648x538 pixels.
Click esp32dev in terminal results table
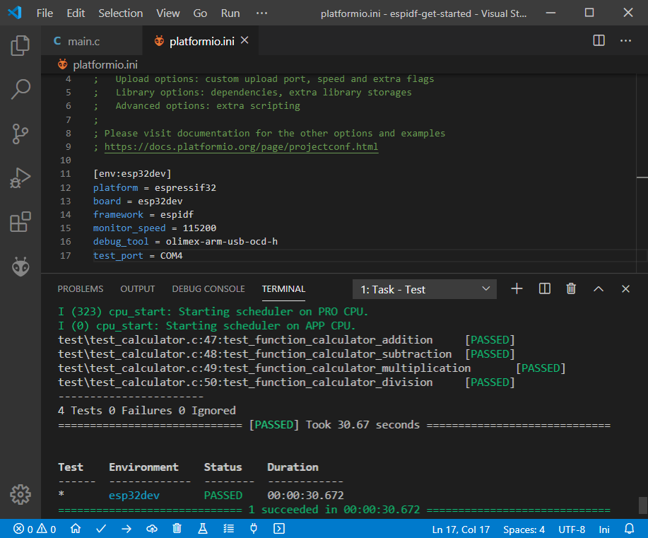134,496
